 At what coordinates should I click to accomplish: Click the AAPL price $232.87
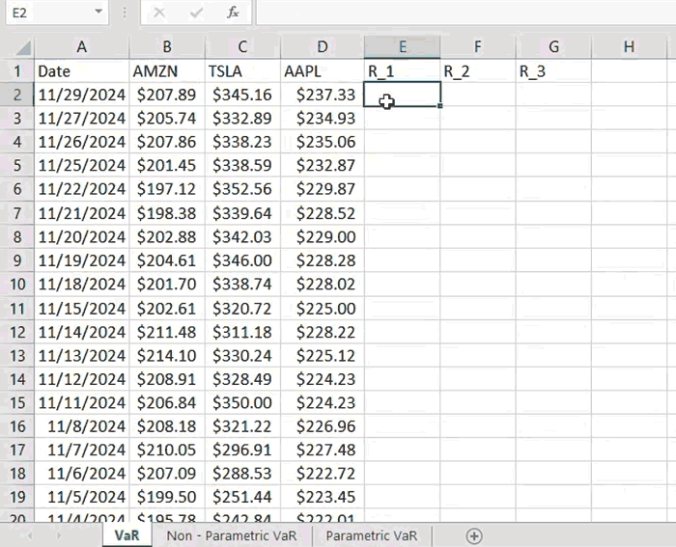pos(323,165)
